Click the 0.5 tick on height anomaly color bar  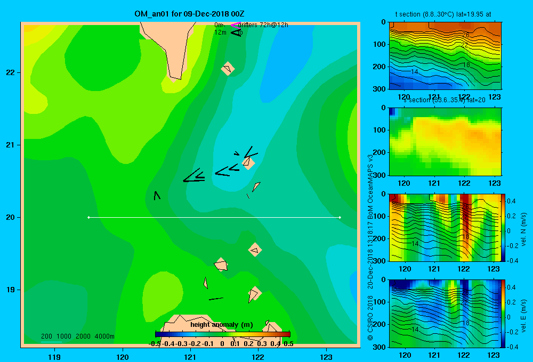(288, 344)
